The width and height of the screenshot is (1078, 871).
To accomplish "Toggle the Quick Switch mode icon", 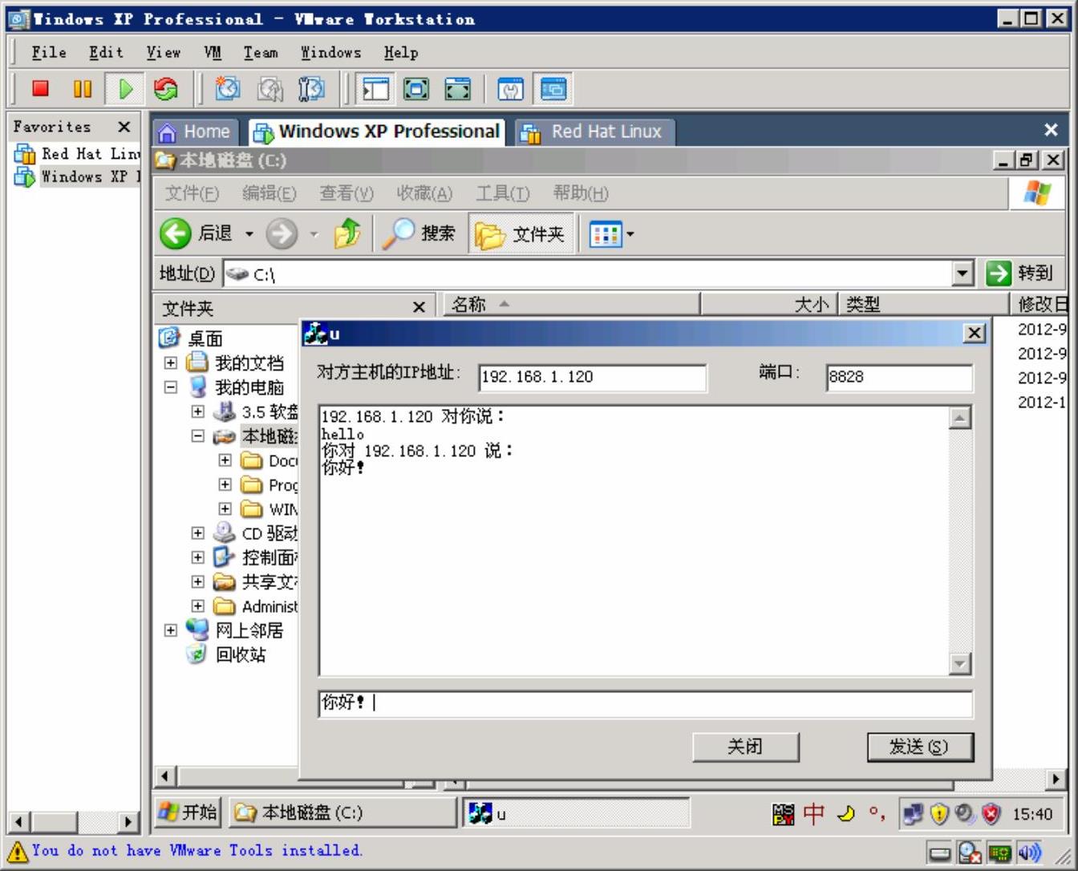I will coord(457,89).
